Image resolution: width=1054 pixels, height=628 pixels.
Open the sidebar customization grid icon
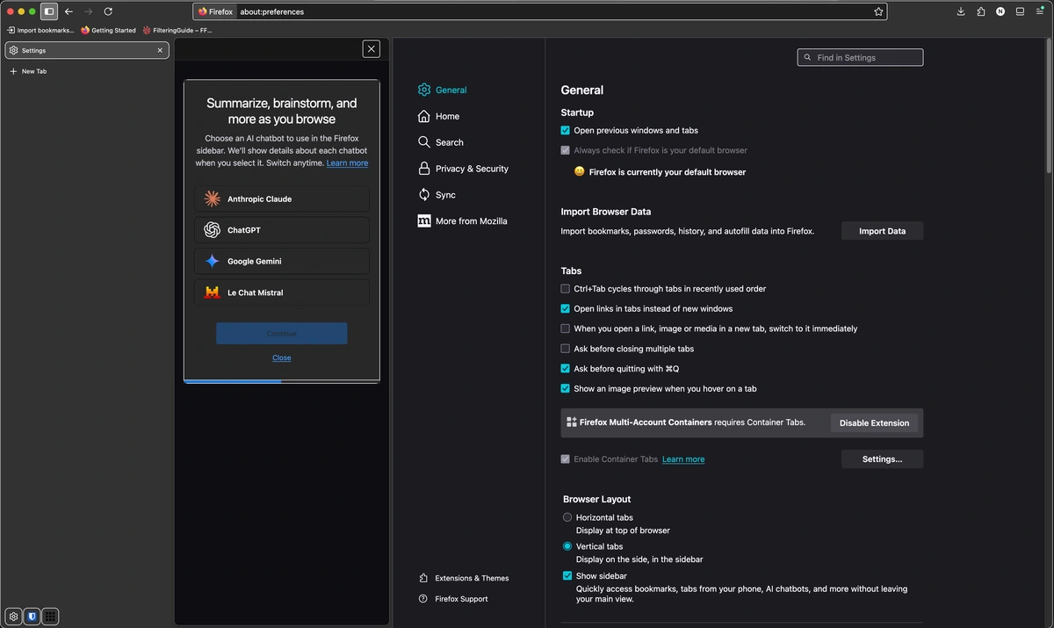click(x=50, y=616)
